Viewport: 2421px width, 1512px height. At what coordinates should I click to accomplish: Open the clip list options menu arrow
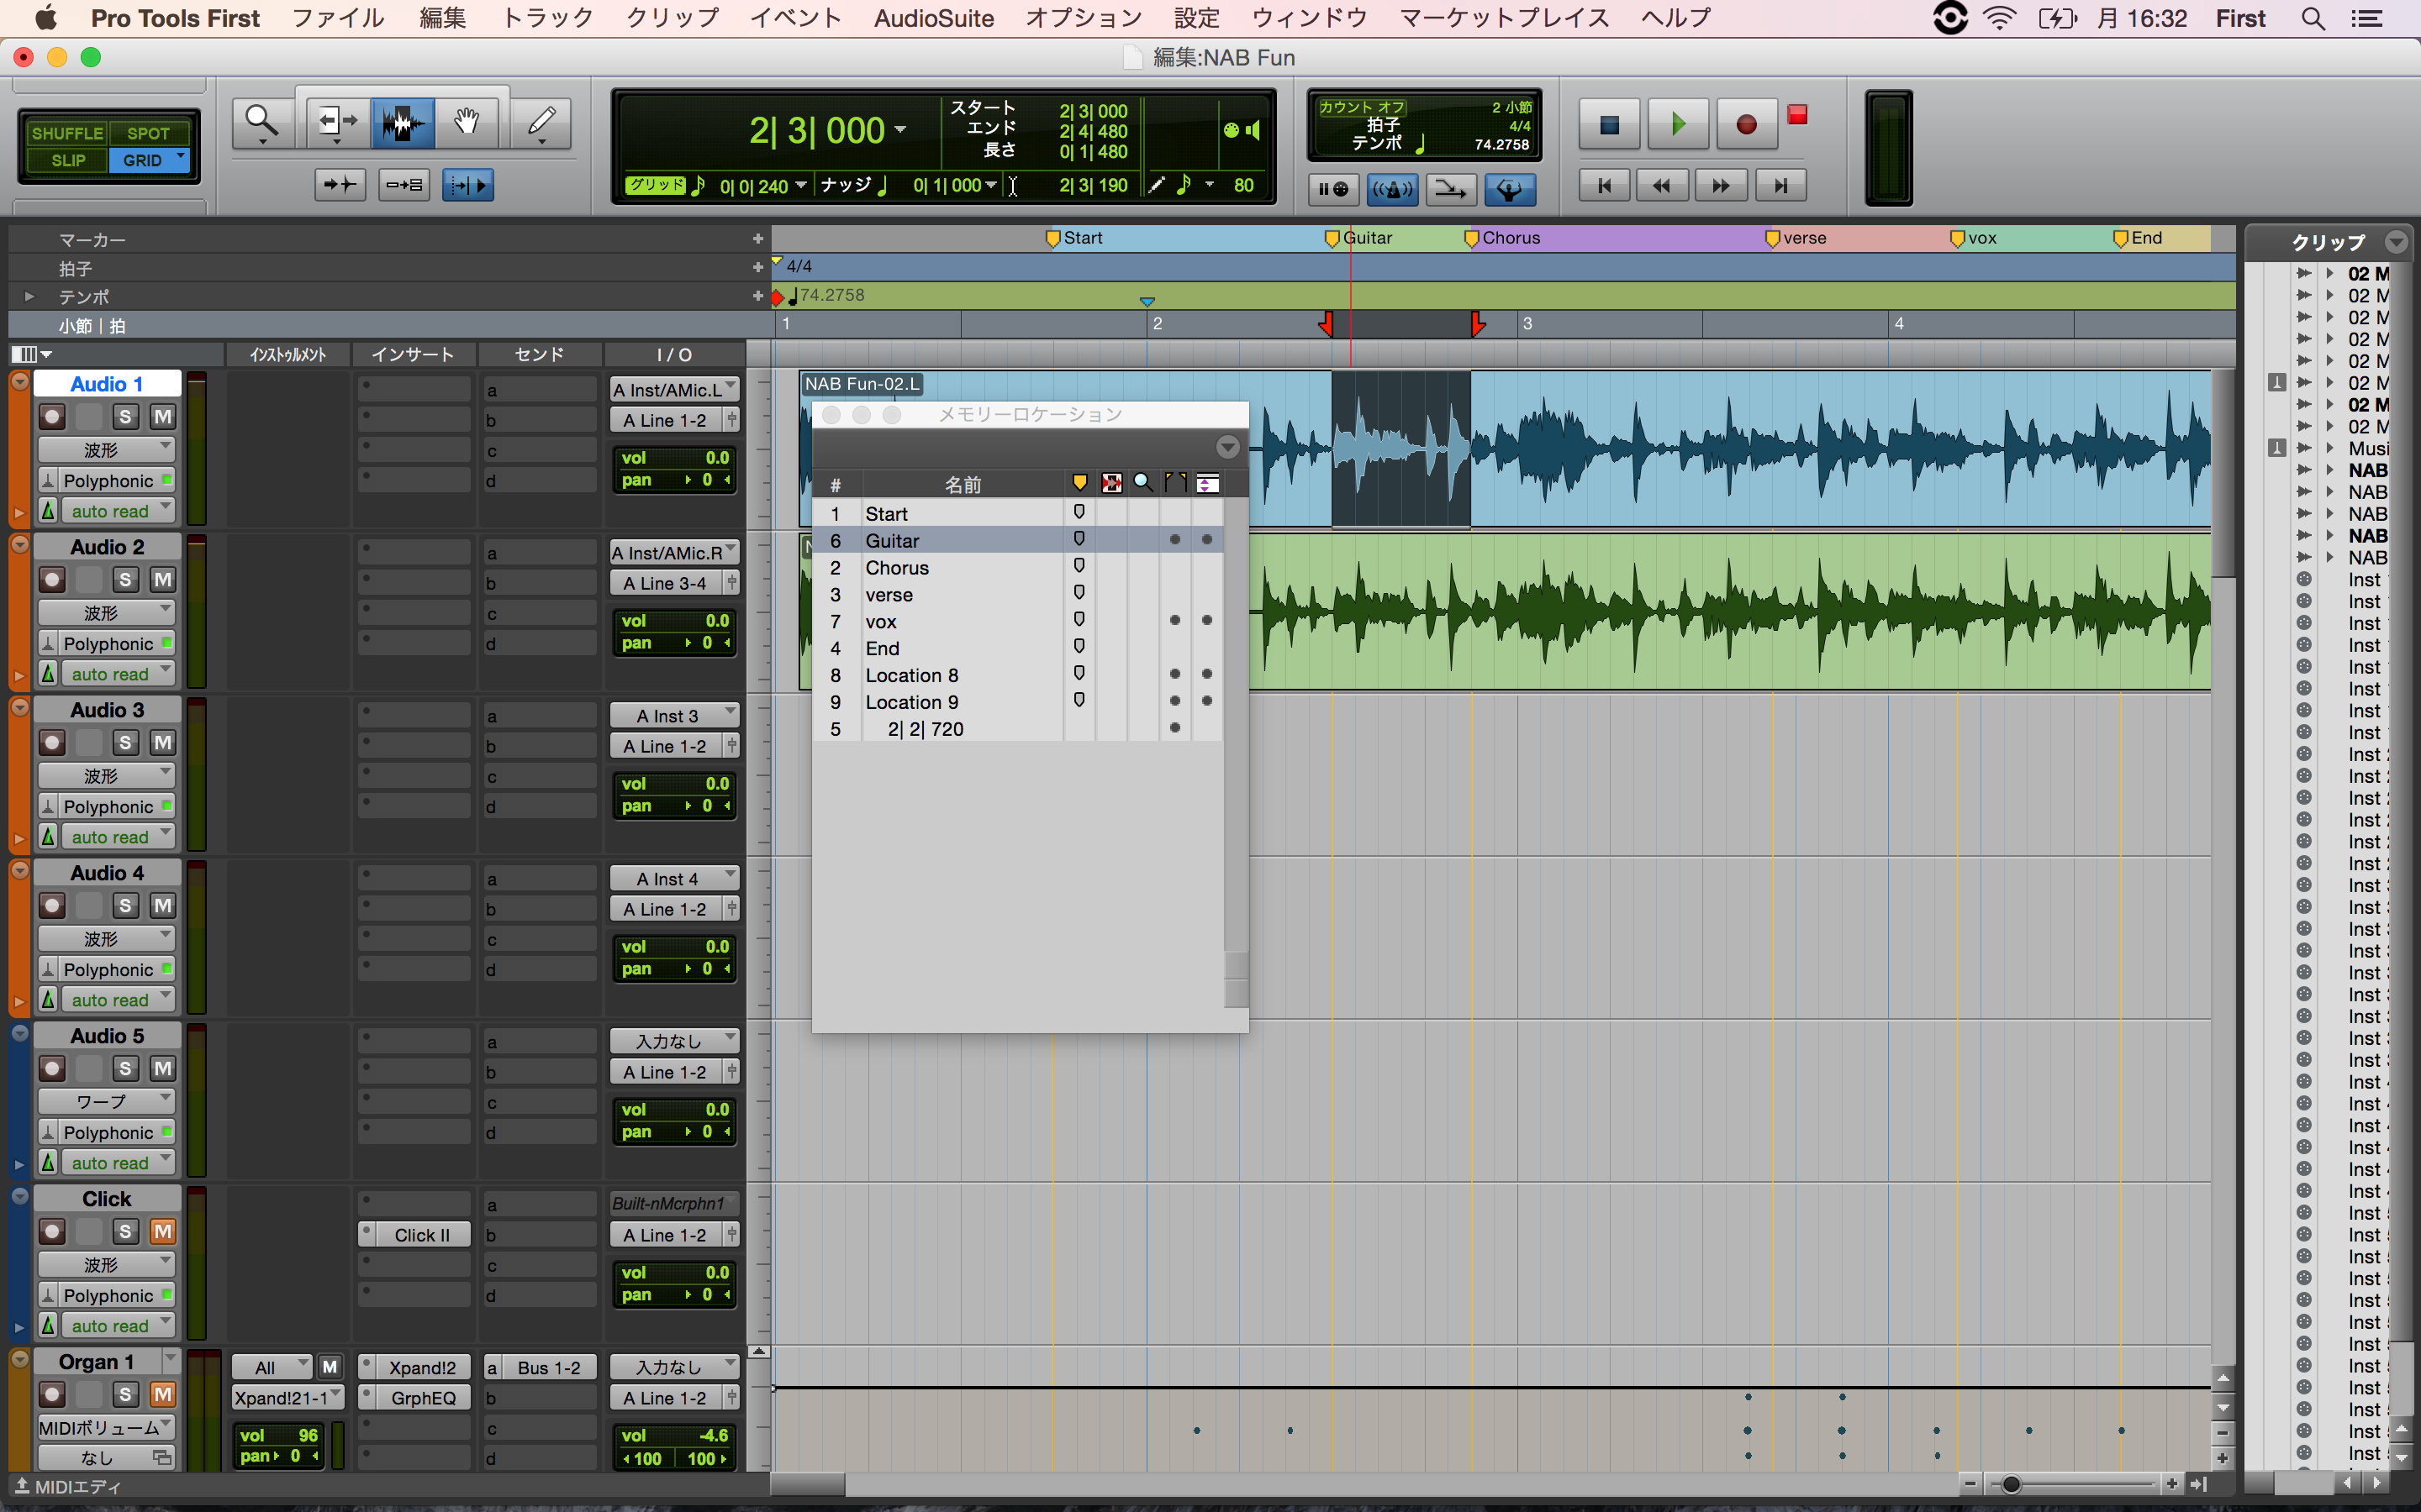(2395, 242)
